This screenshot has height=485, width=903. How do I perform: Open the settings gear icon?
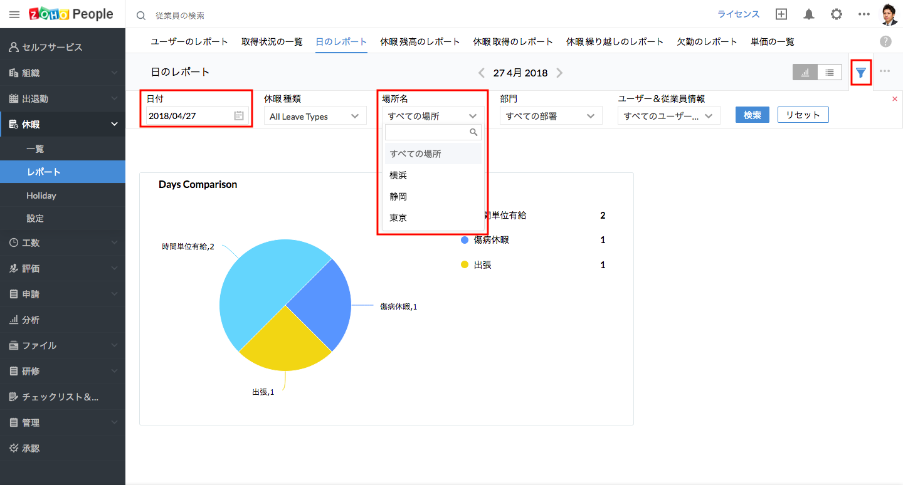click(x=837, y=14)
